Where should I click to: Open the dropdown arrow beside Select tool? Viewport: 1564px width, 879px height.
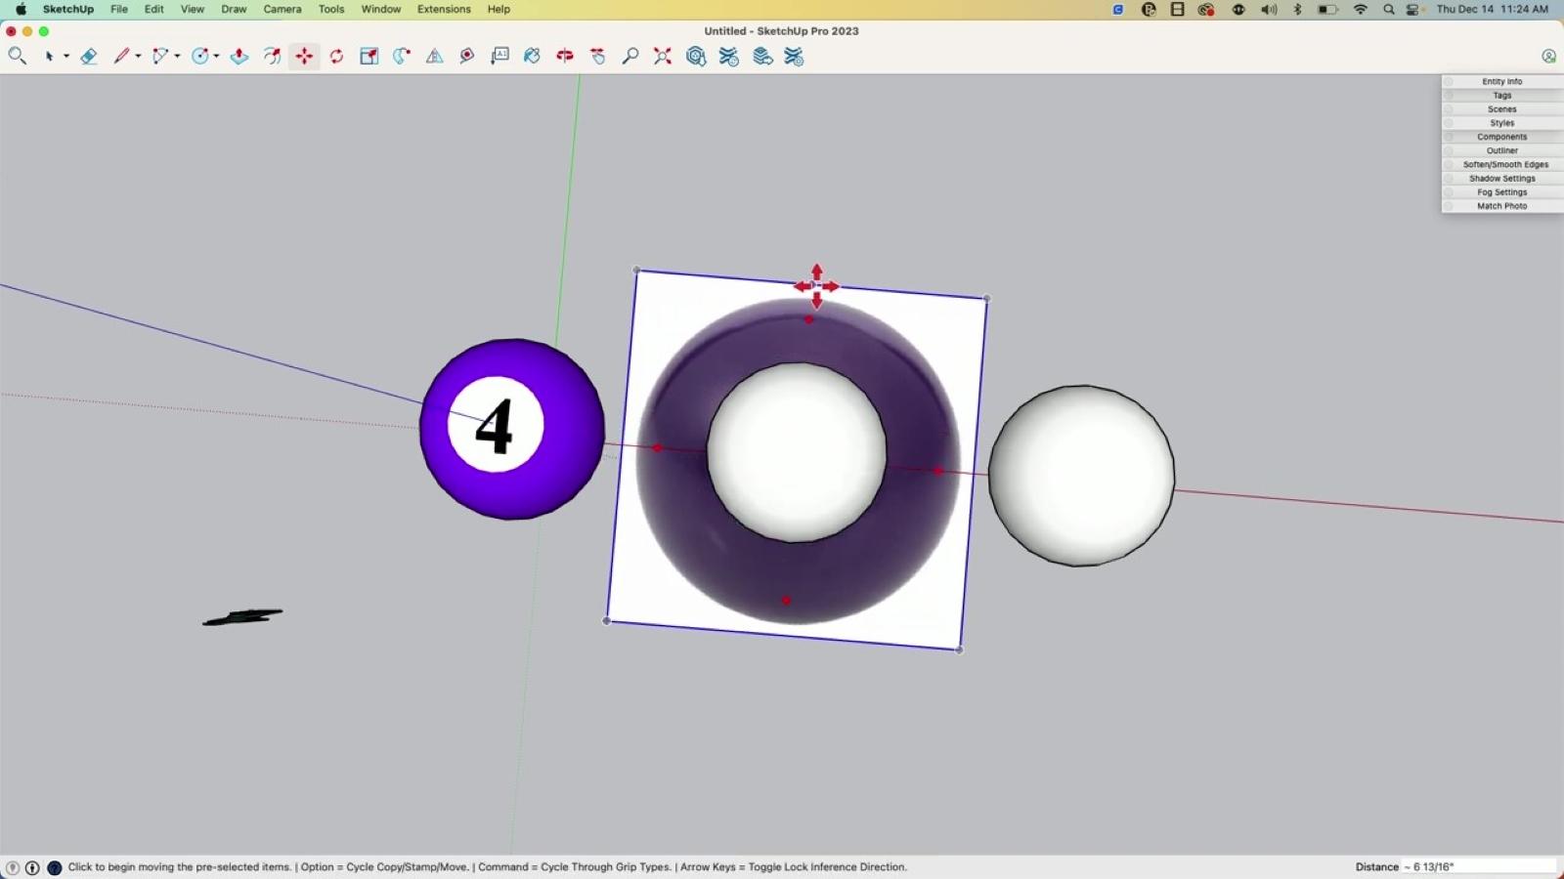click(x=66, y=57)
